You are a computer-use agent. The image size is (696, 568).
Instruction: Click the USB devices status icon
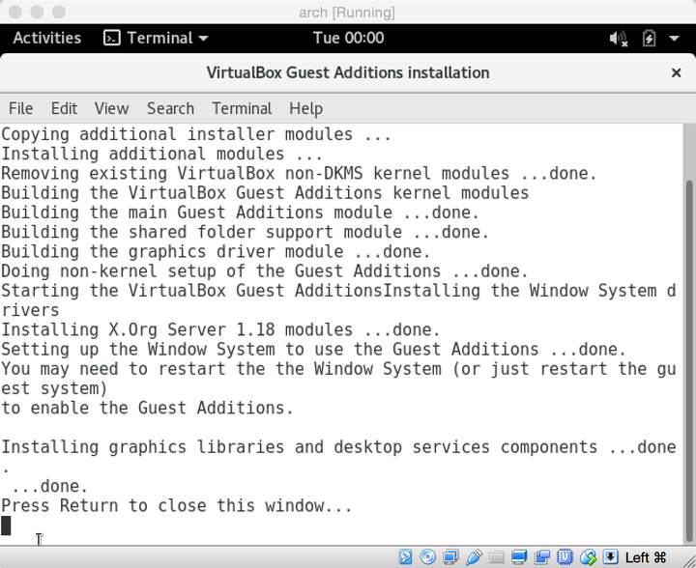click(x=474, y=557)
